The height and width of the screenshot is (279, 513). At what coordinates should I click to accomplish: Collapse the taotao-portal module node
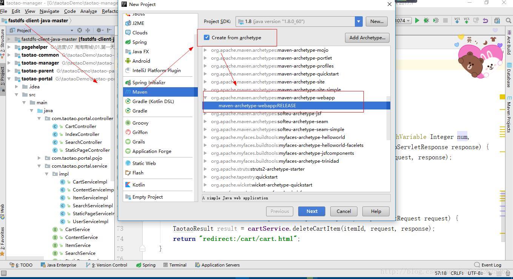tap(9, 79)
